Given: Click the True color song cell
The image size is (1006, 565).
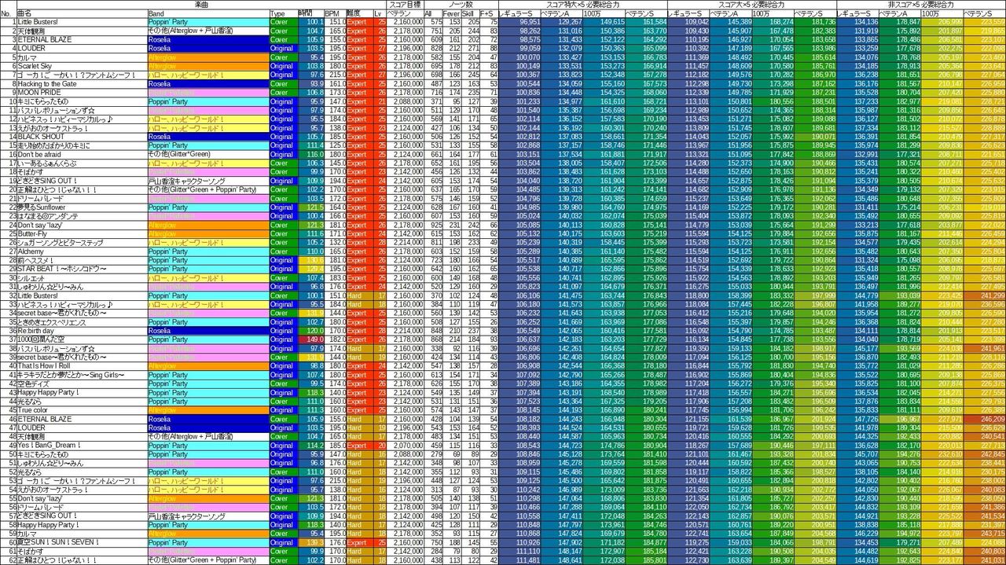Looking at the screenshot, I should point(81,409).
